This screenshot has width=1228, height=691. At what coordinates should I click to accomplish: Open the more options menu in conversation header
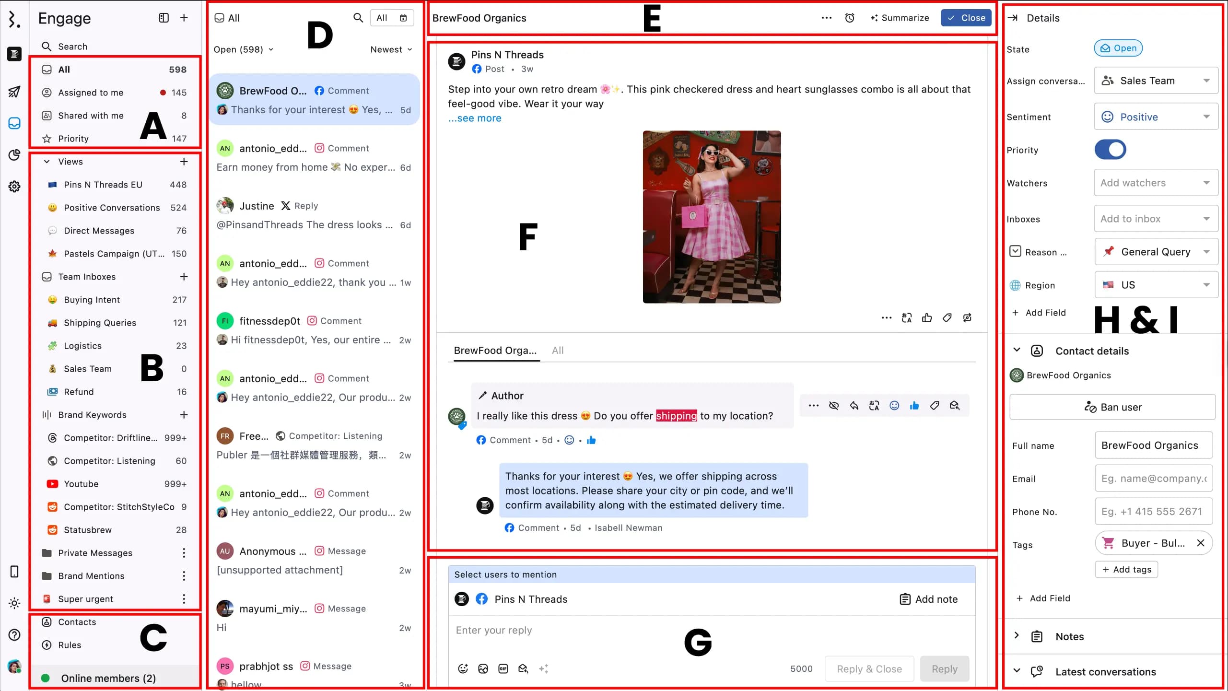tap(827, 18)
